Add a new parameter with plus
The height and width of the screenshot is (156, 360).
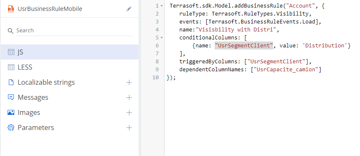point(129,127)
